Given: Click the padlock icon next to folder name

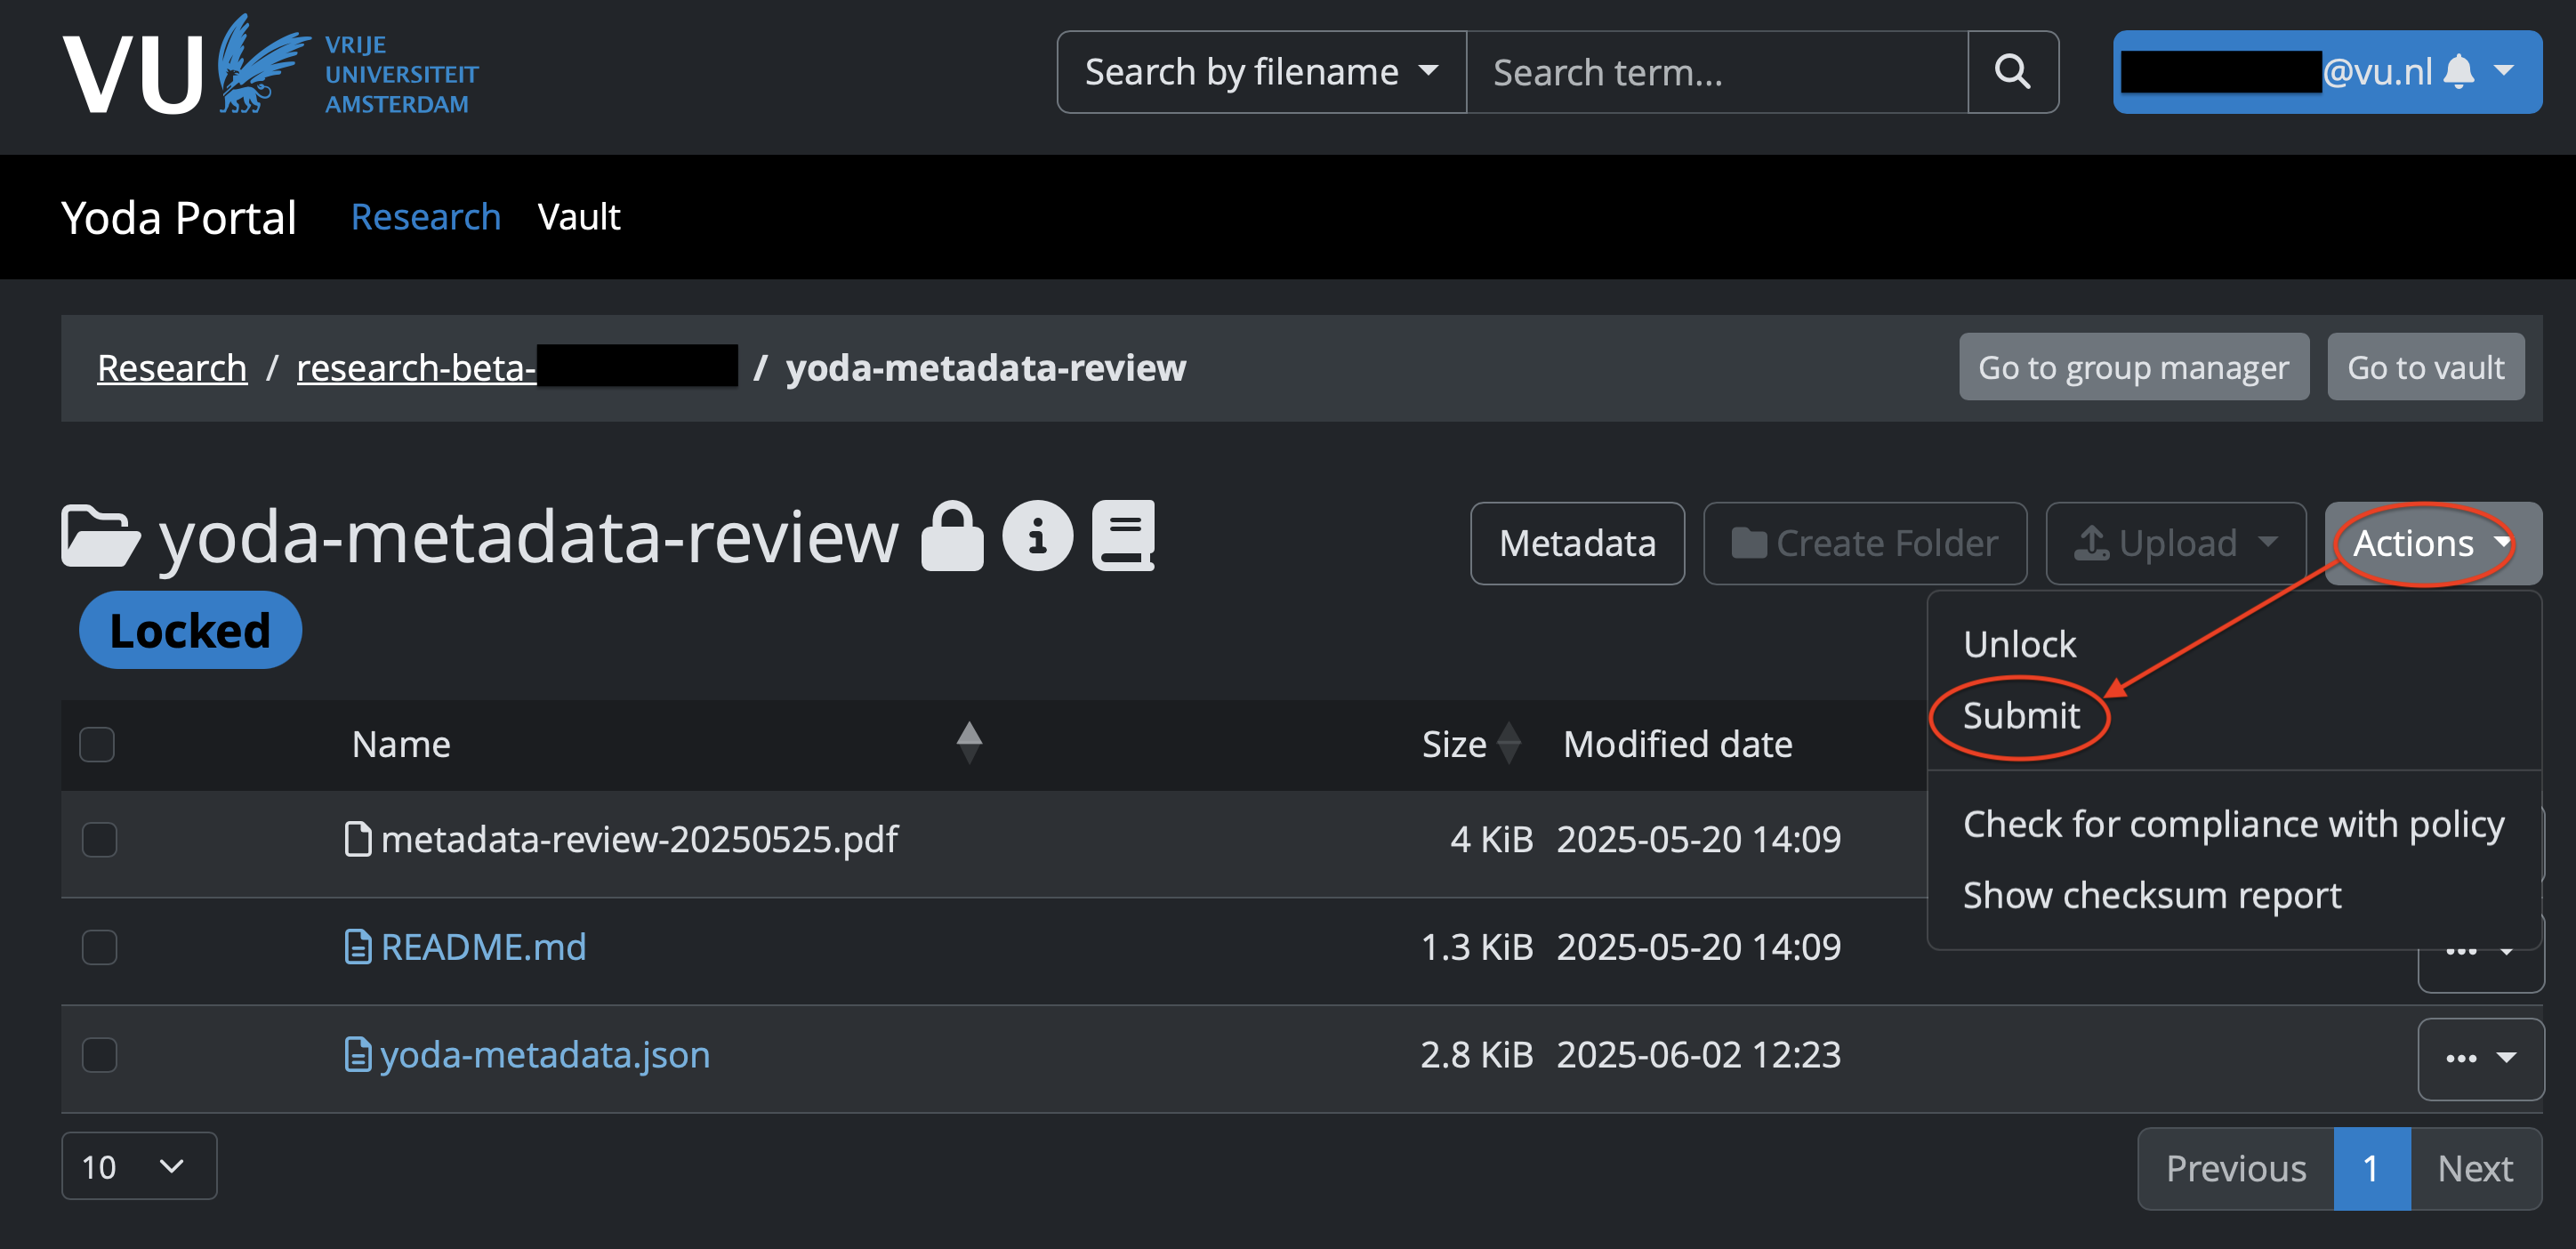Looking at the screenshot, I should (951, 536).
